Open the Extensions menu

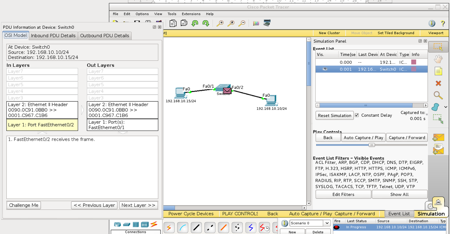pyautogui.click(x=191, y=14)
